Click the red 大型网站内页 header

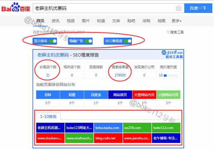click(144, 95)
